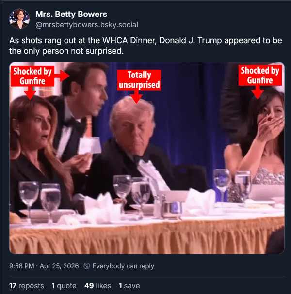Click the globe icon beside reply setting

click(x=87, y=266)
